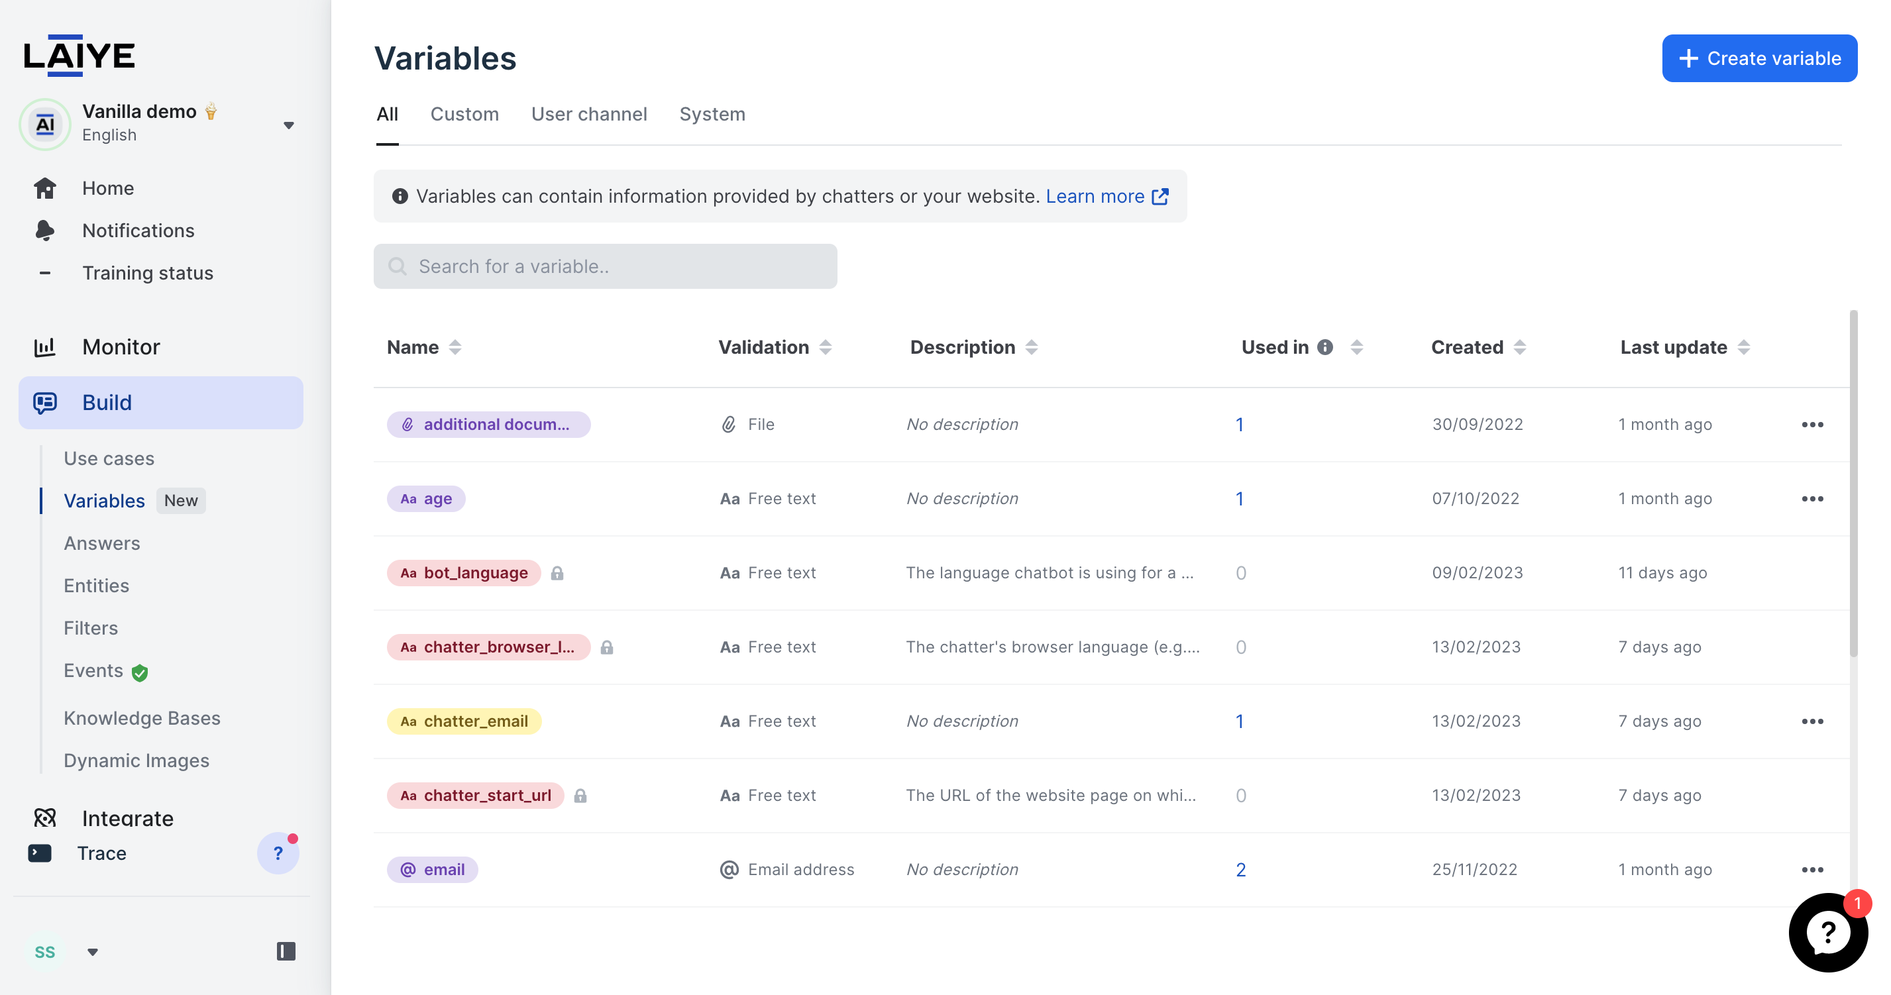Screen dimensions: 1891x995
Task: Click the Search for a variable field
Action: click(605, 266)
